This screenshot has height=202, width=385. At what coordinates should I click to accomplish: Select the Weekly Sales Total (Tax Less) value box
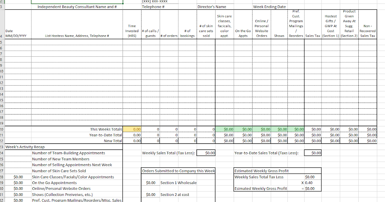[x=206, y=153]
